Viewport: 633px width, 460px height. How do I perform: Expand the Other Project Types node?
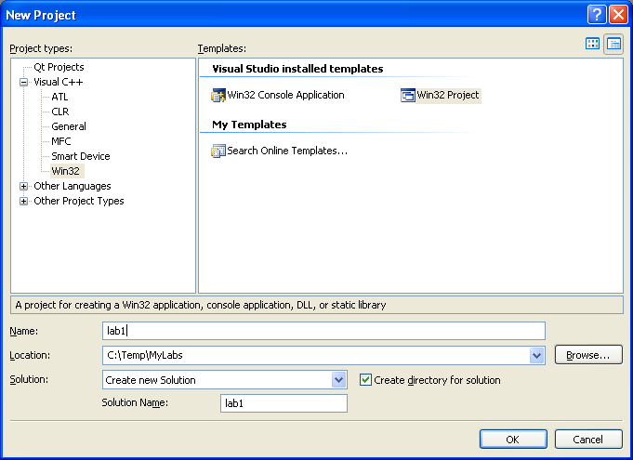[24, 201]
